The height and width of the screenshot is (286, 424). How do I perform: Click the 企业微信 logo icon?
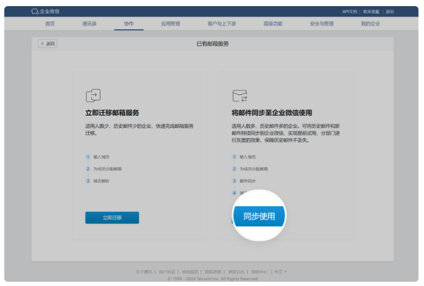(x=34, y=12)
